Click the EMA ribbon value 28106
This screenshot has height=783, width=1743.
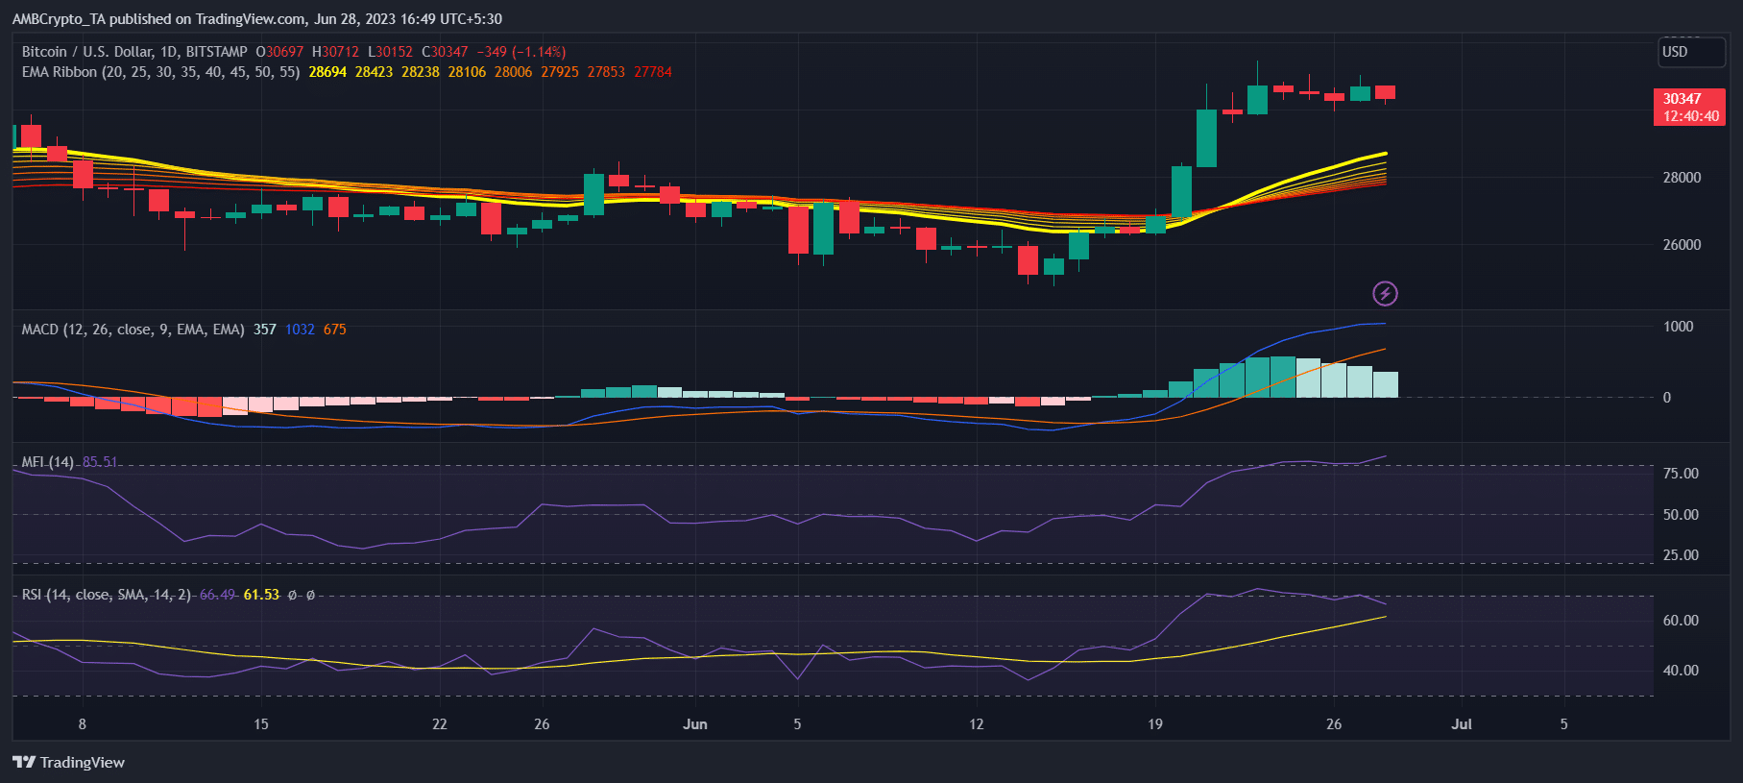point(467,72)
